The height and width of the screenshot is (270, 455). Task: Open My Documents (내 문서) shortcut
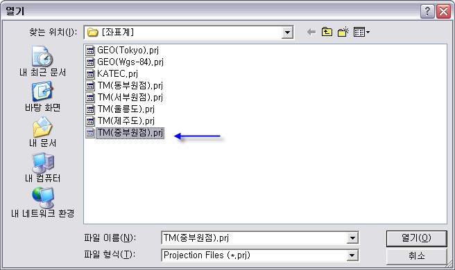pos(43,132)
